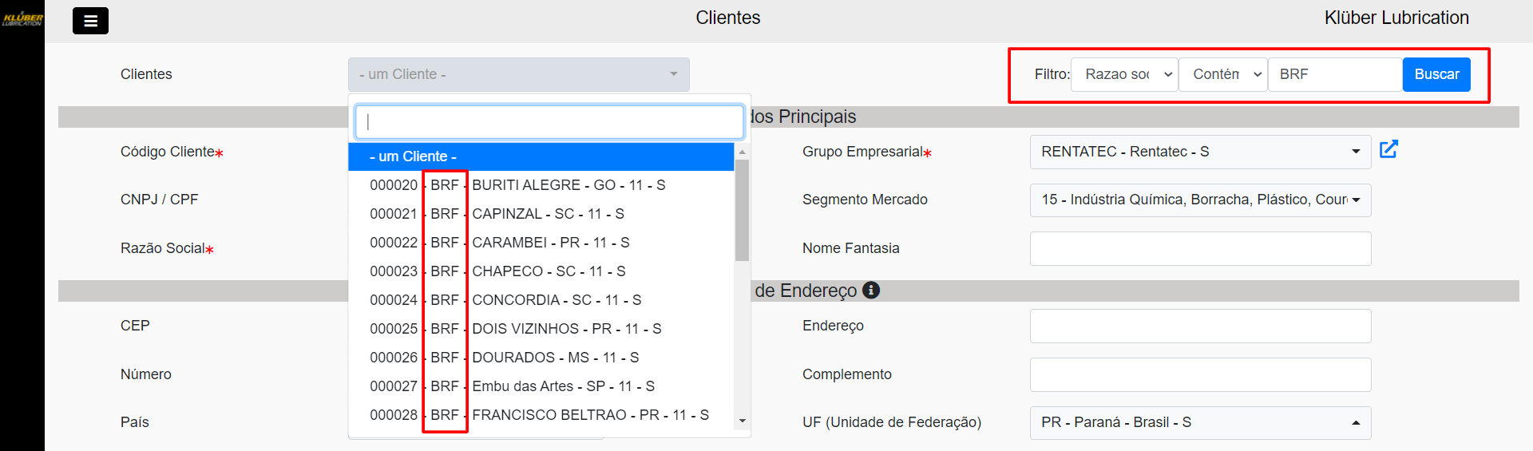1533x451 pixels.
Task: Click info icon next to Endereço heading
Action: point(871,291)
